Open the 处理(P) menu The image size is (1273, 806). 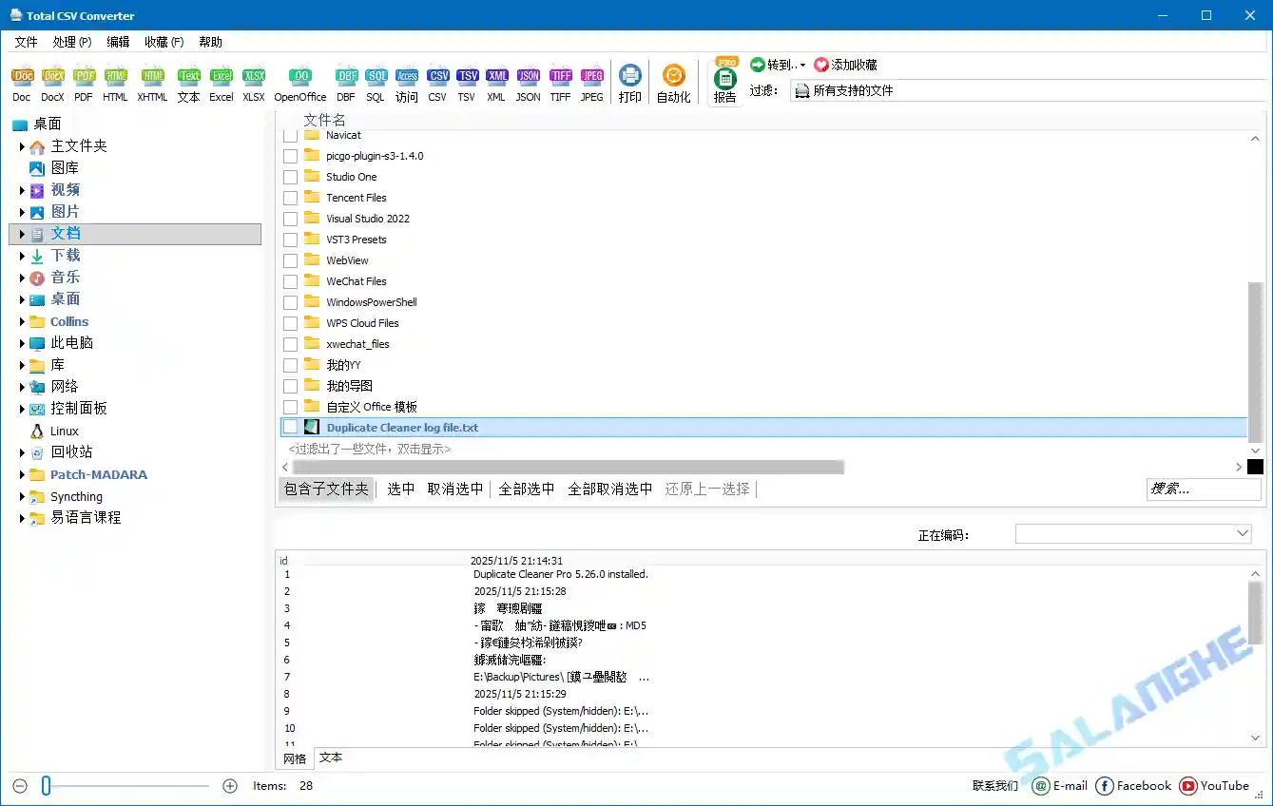[x=70, y=42]
